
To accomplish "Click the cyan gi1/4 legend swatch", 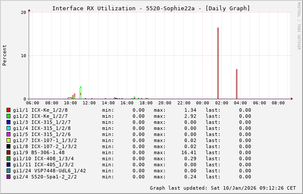I will [x=8, y=128].
